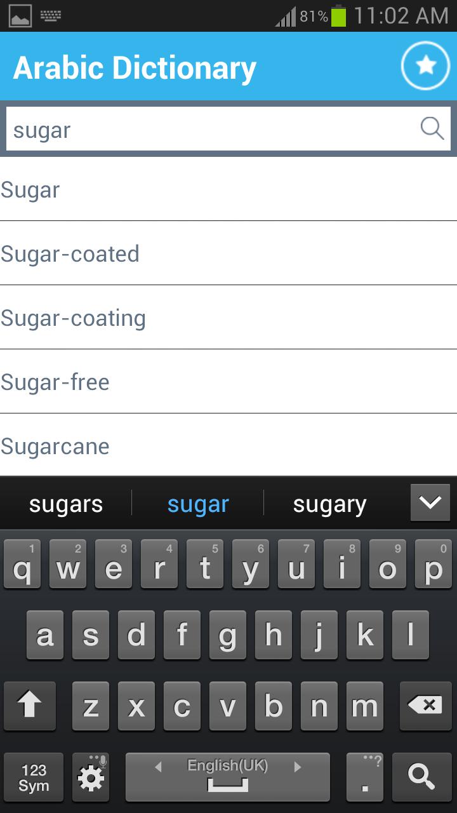Open the favorites star icon
The image size is (457, 813).
[x=425, y=65]
